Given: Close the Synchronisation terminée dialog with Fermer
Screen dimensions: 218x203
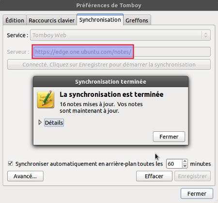Looking at the screenshot, I should click(169, 137).
